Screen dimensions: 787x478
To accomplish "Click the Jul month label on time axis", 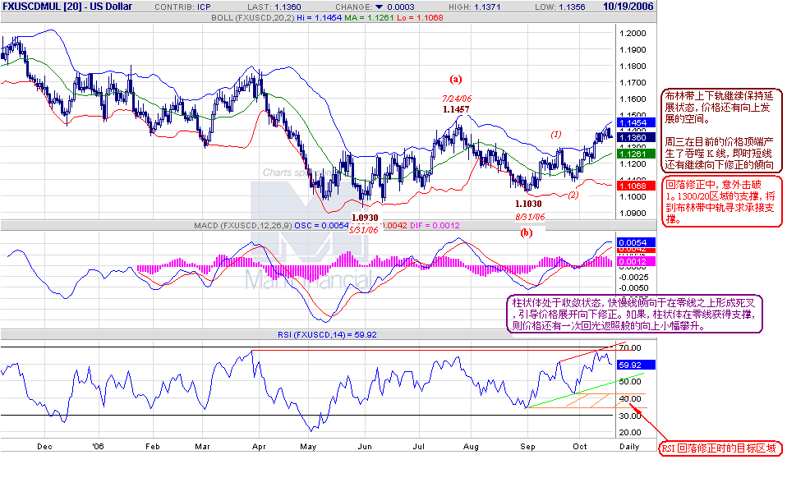I will click(x=419, y=447).
